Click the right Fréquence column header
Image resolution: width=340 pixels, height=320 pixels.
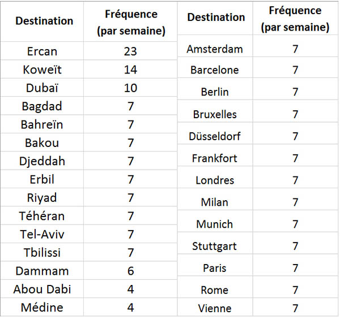pyautogui.click(x=295, y=19)
